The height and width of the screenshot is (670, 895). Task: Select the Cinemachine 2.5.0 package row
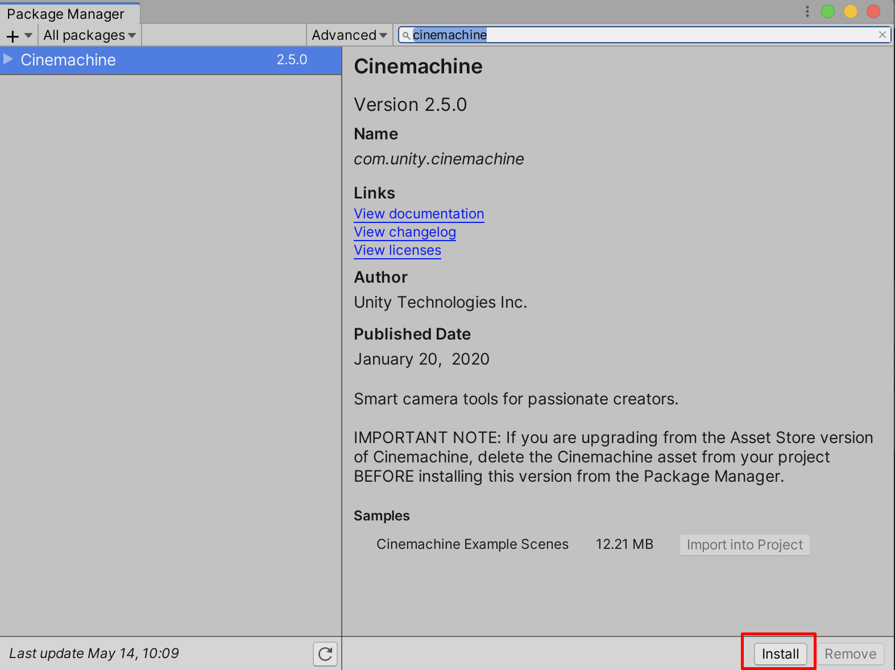pos(170,60)
